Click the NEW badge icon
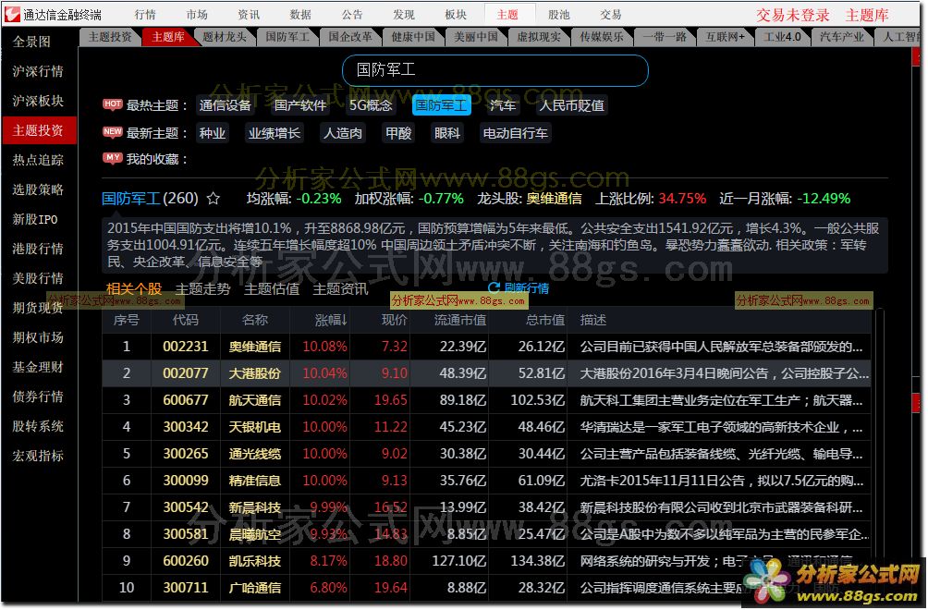The height and width of the screenshot is (610, 928). click(113, 131)
